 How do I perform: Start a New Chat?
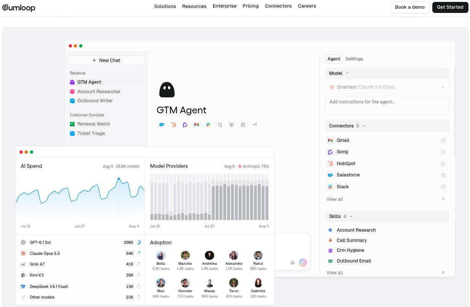pyautogui.click(x=106, y=60)
